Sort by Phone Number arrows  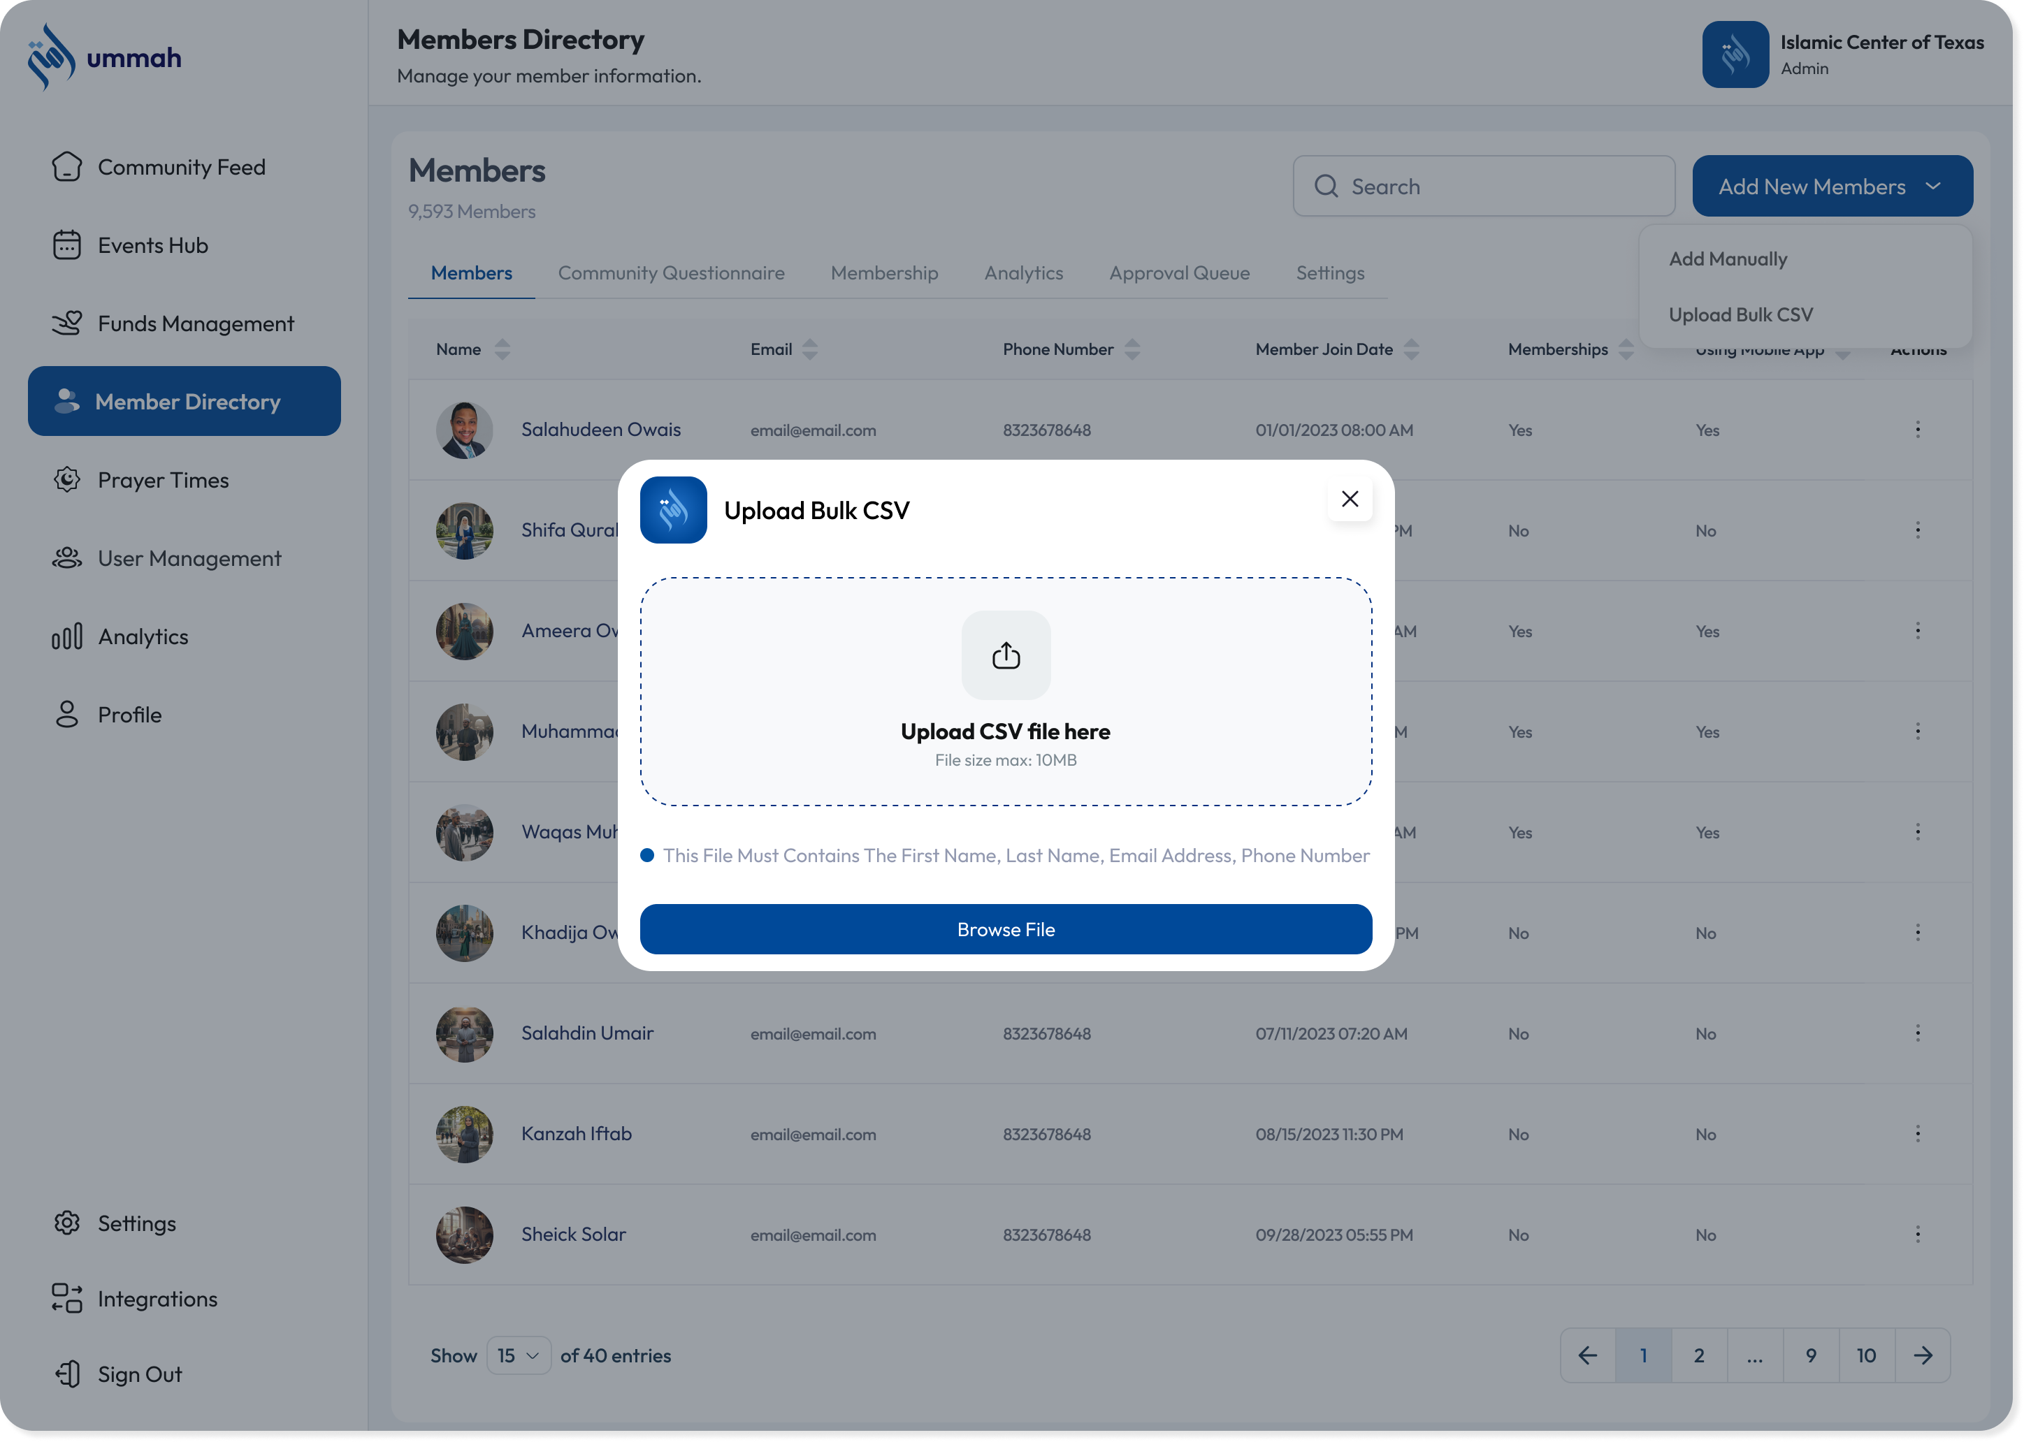click(1132, 349)
